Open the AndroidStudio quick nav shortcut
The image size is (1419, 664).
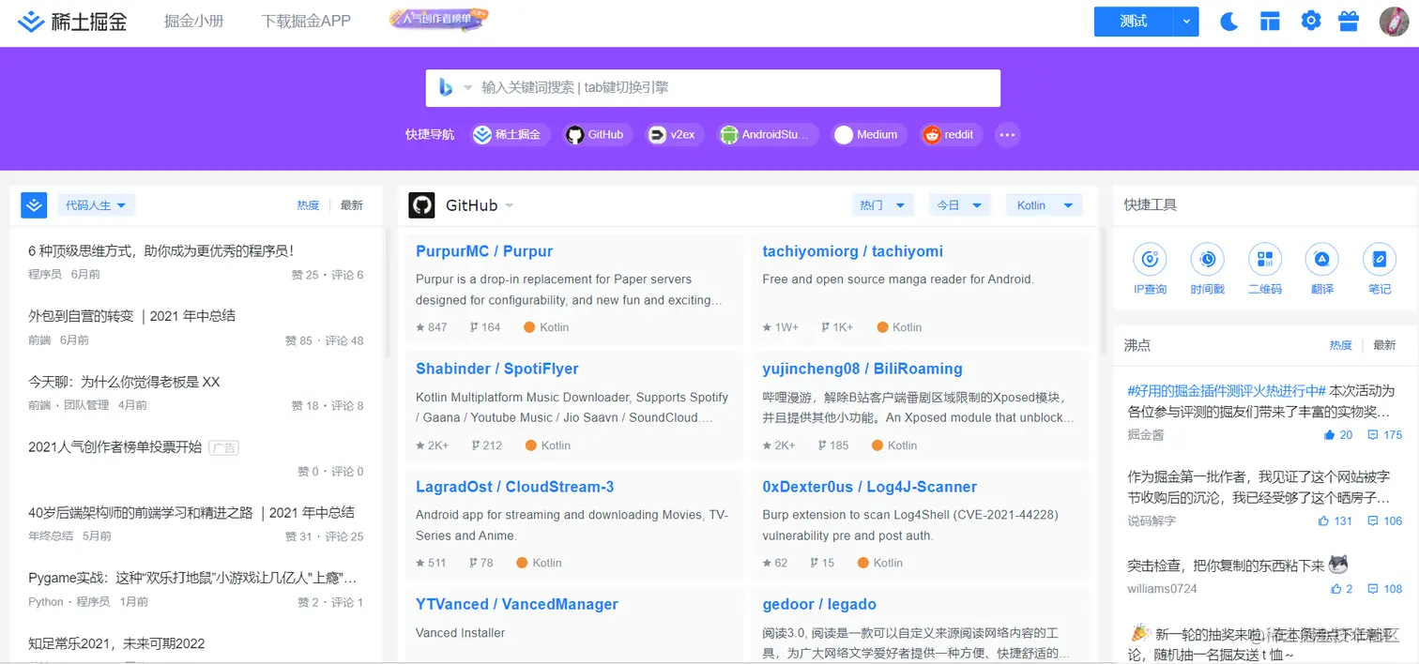point(768,135)
